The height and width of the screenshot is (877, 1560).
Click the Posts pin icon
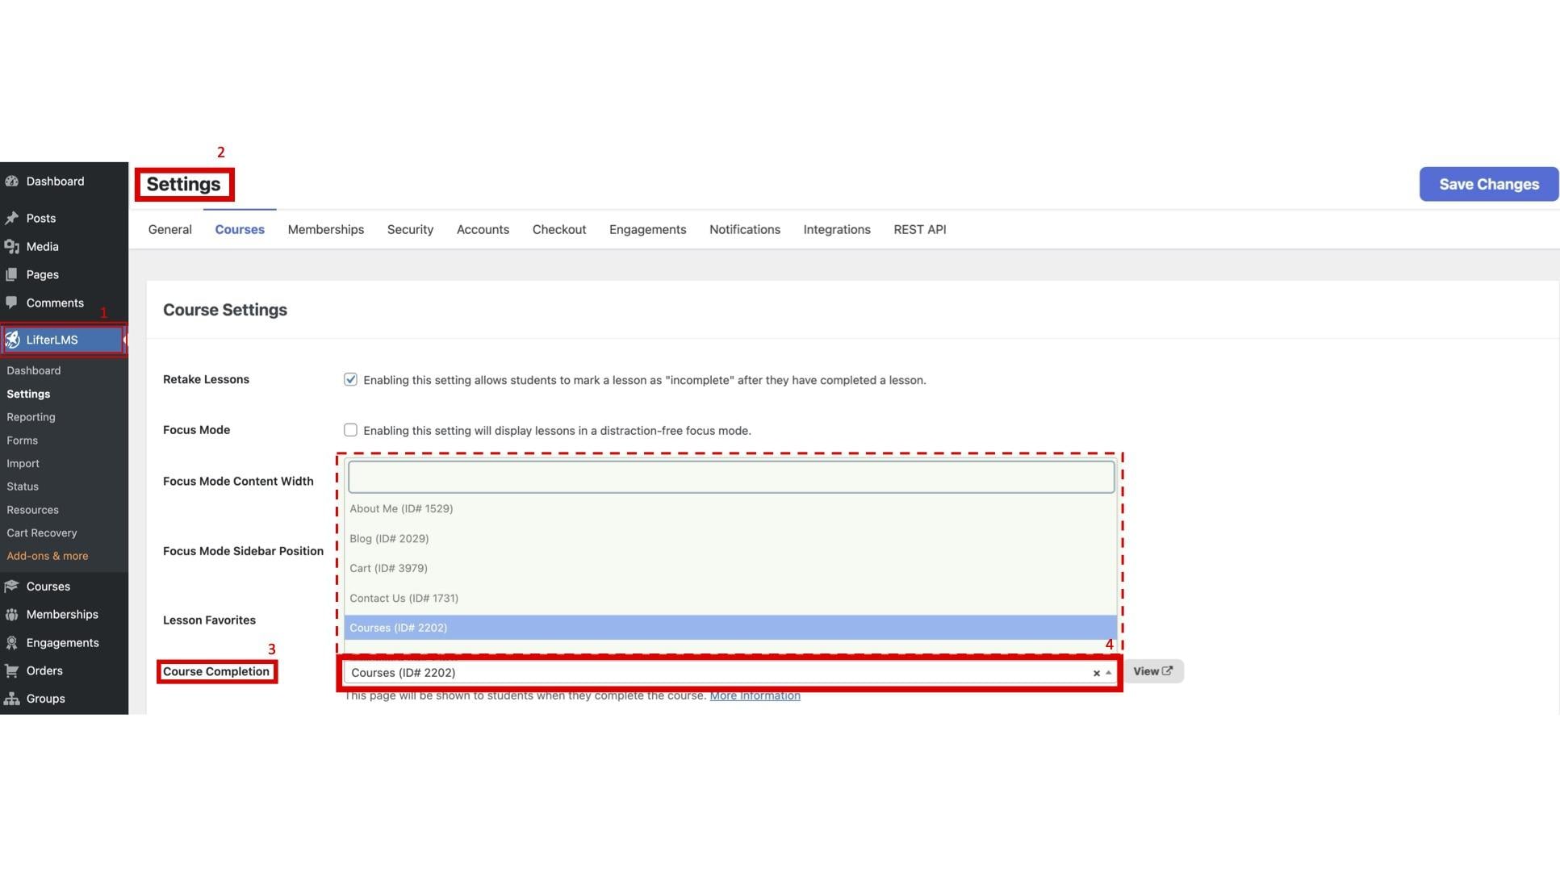pos(12,219)
